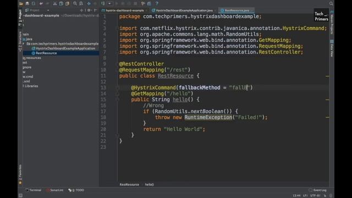This screenshot has width=352, height=198.
Task: Click the Paste toolbar icon
Action: pos(67,3)
